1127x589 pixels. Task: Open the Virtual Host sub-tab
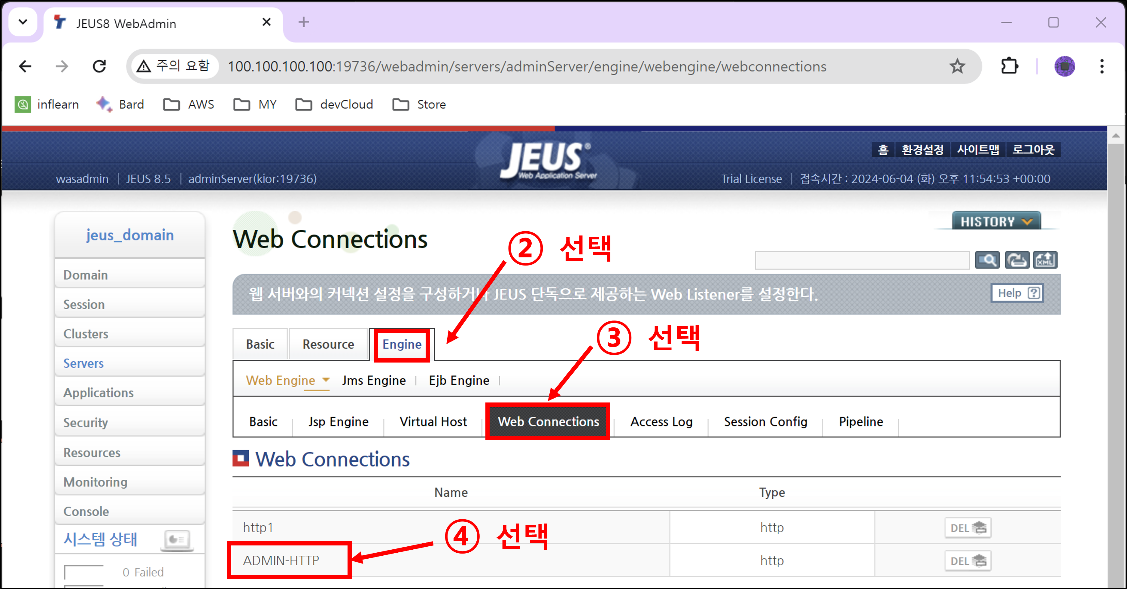coord(433,422)
